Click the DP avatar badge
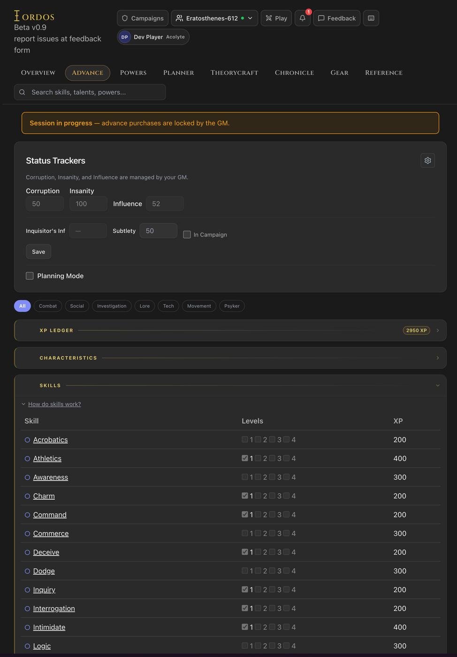457x657 pixels. (x=125, y=37)
